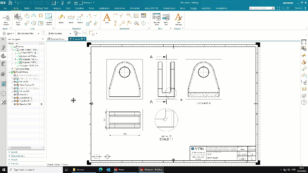Switch to the Drafting Tools ribbon tab
Screen dimensions: 308x173
42,8
